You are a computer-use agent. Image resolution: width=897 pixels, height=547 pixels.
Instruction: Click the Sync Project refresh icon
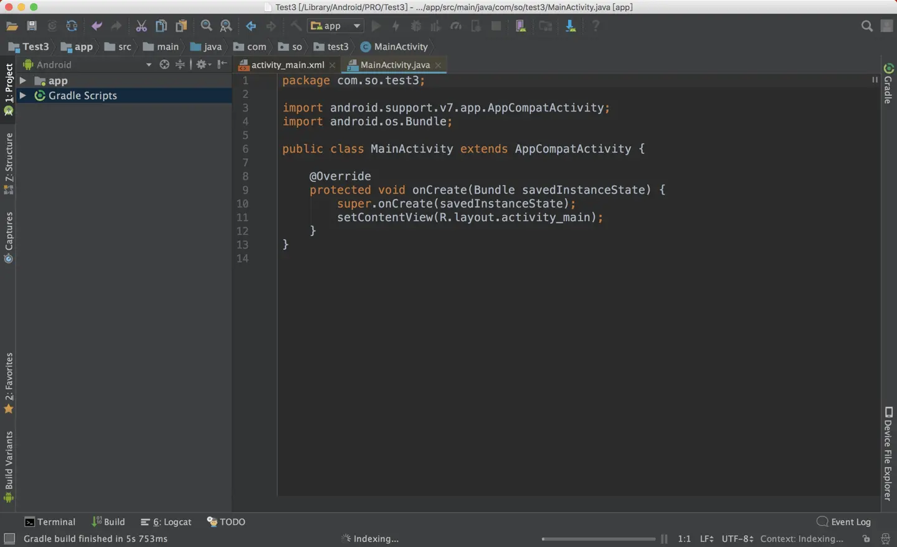[72, 26]
